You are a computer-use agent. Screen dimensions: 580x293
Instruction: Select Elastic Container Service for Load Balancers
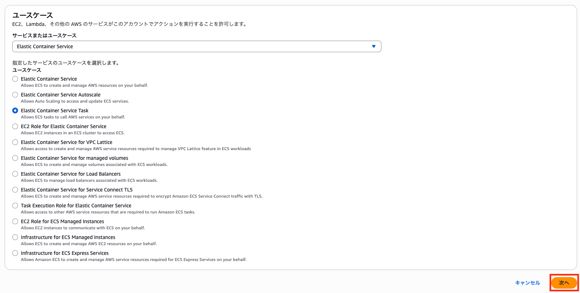click(x=15, y=174)
